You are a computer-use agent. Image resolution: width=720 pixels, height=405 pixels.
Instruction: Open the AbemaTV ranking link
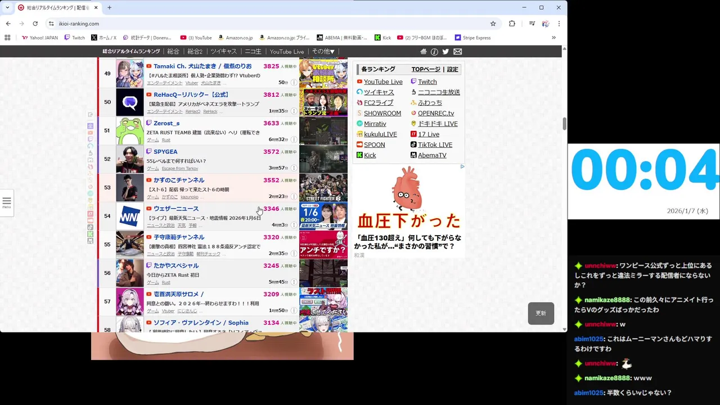[x=432, y=155]
